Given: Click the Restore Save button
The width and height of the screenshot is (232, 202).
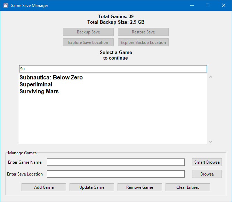Looking at the screenshot, I should (143, 32).
